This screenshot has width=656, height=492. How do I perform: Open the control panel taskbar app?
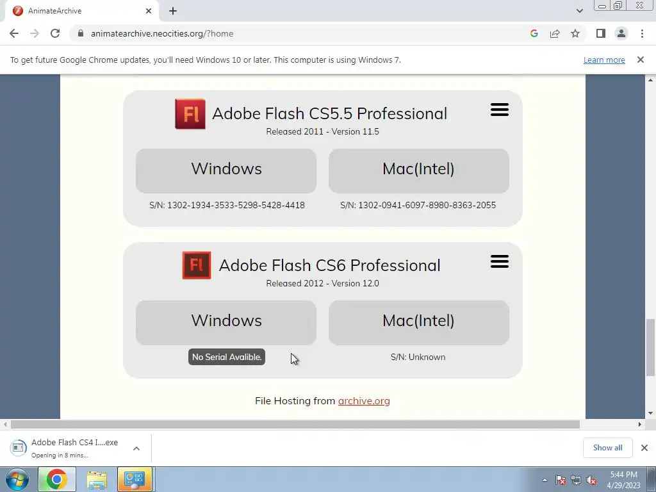pos(135,479)
